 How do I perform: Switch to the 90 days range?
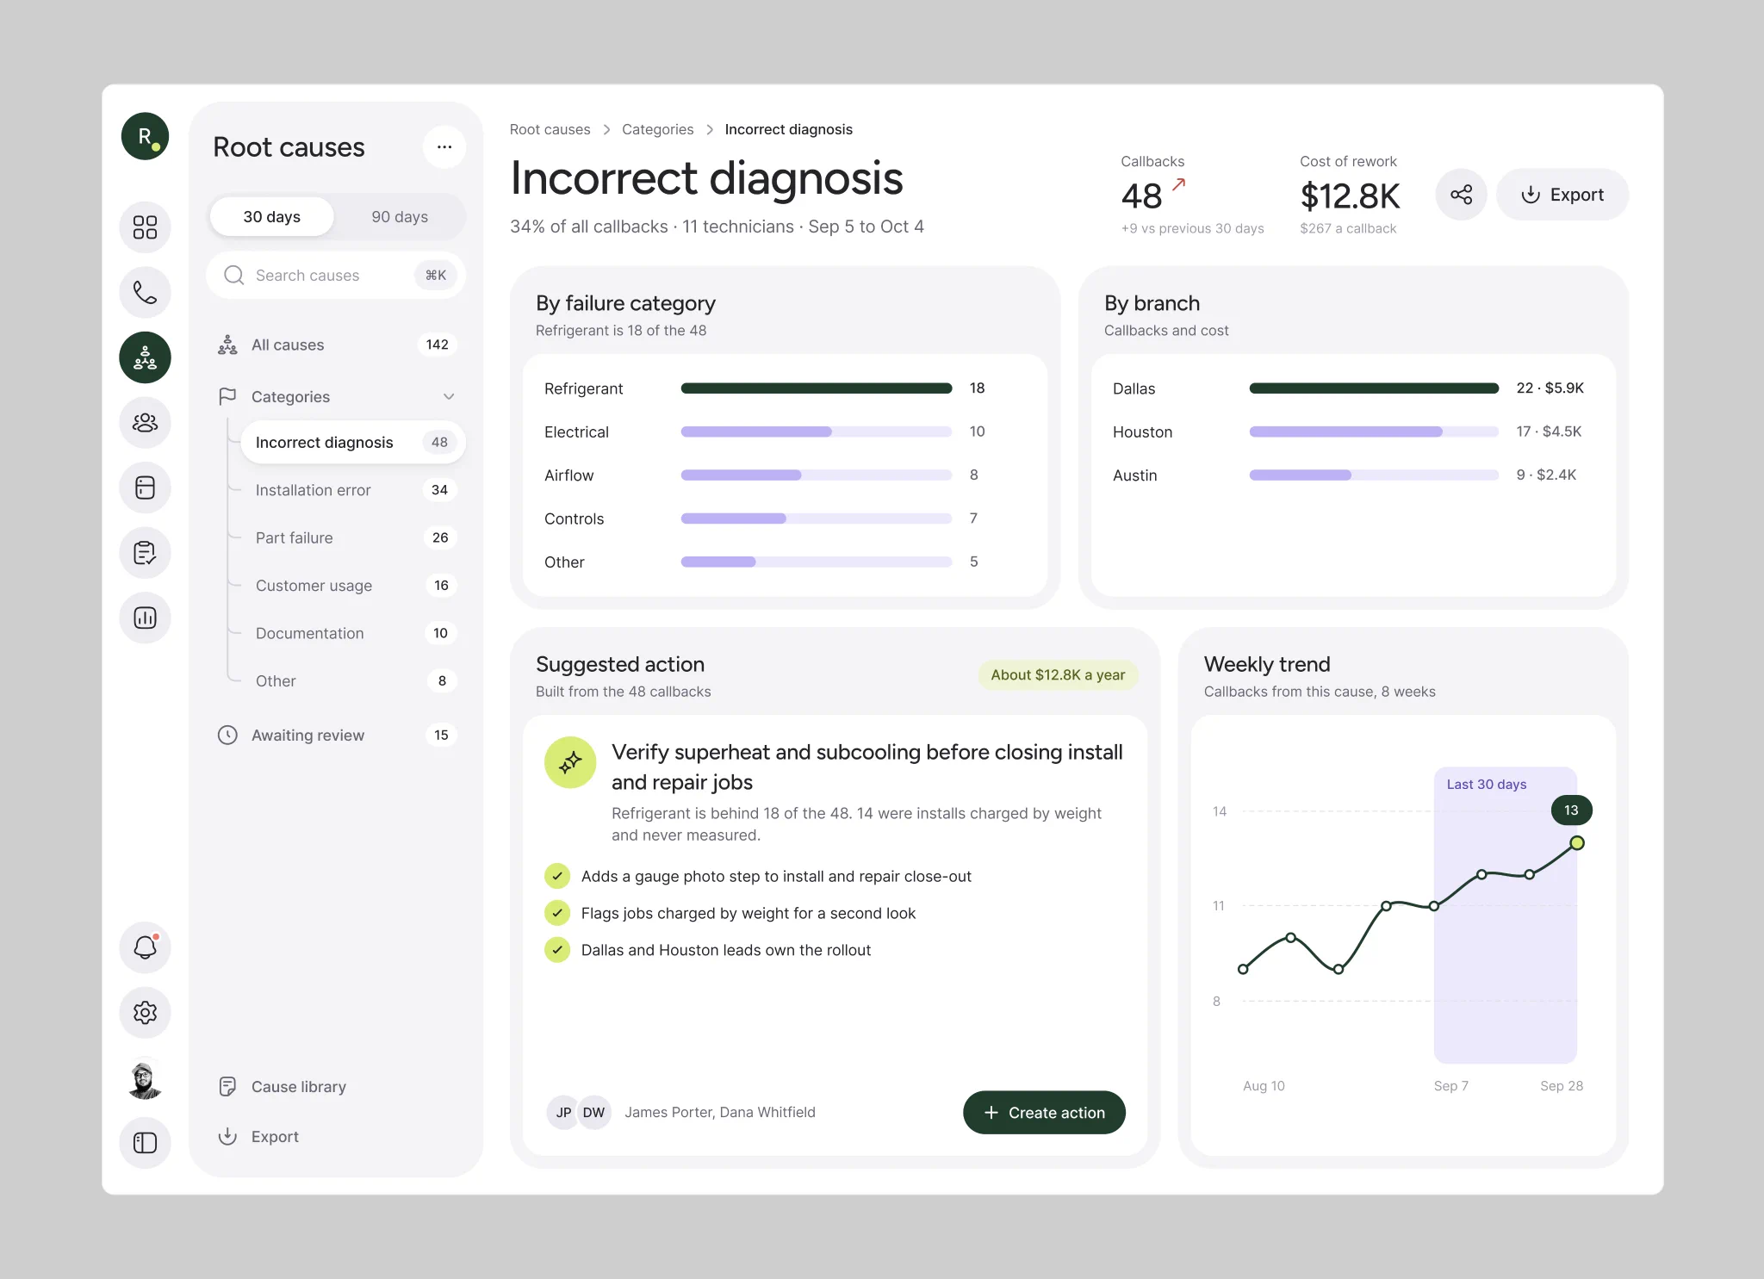(x=400, y=217)
